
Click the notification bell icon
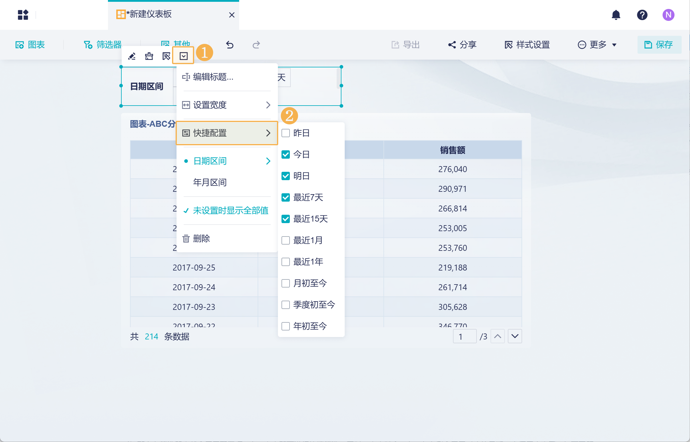point(616,15)
